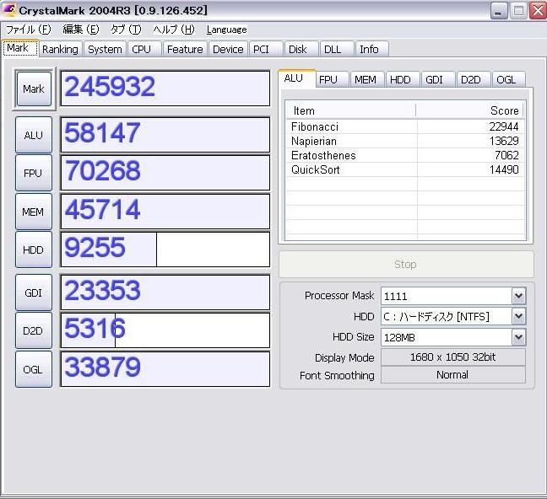Screen dimensions: 547x499
Task: Run the GDI benchmark button
Action: [34, 292]
